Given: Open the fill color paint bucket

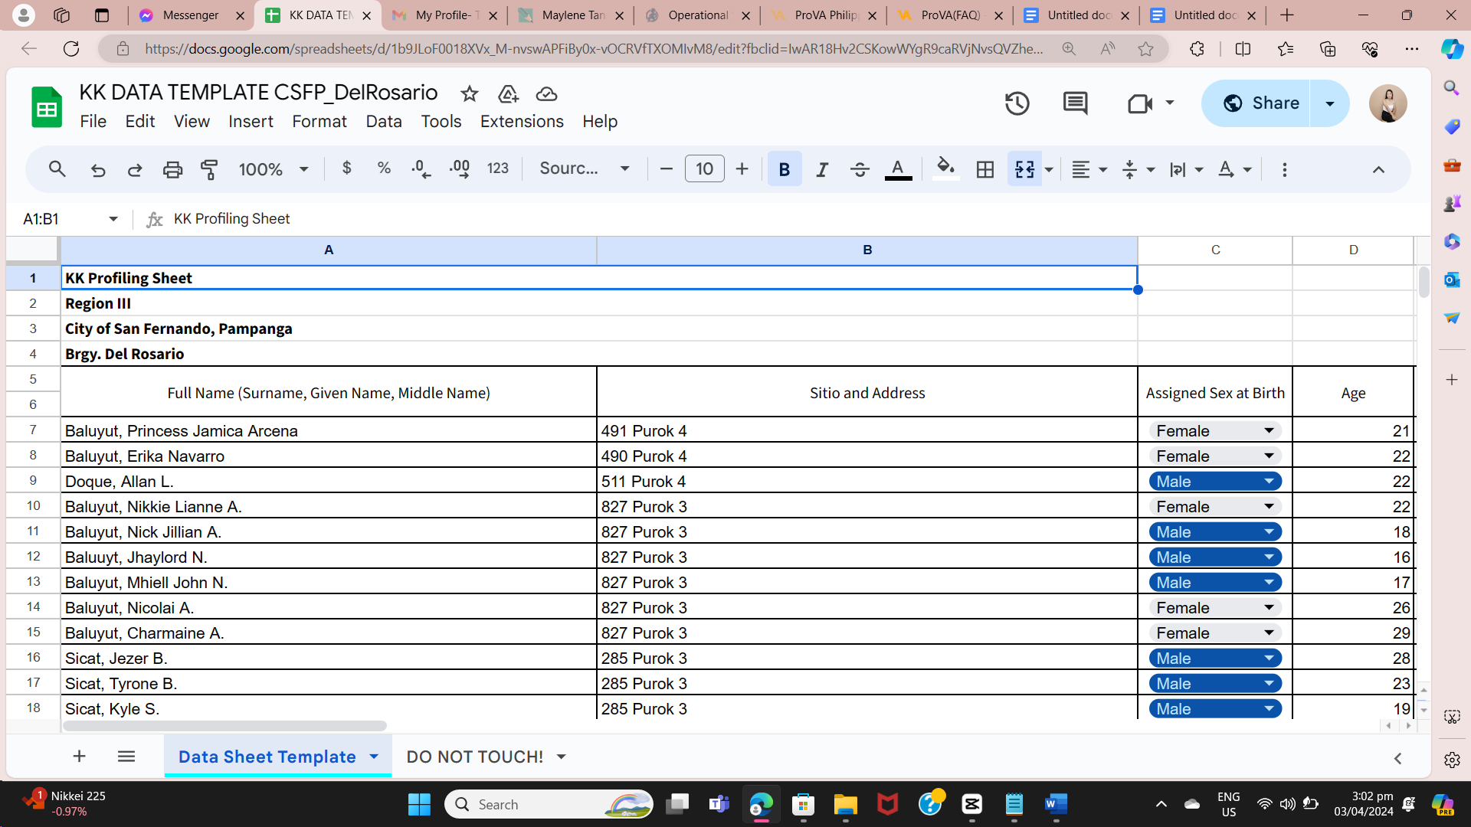Looking at the screenshot, I should coord(945,168).
